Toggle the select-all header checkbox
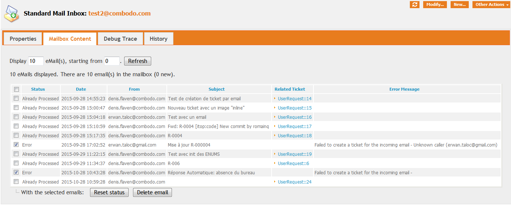Viewport: 511px width, 205px height. point(16,89)
